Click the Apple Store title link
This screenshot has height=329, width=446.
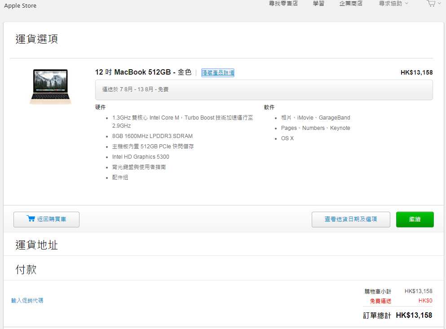(x=20, y=5)
